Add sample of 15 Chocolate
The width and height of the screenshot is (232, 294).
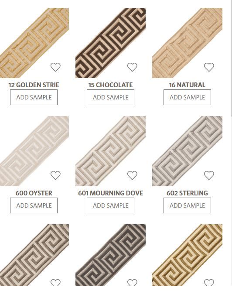tap(111, 97)
